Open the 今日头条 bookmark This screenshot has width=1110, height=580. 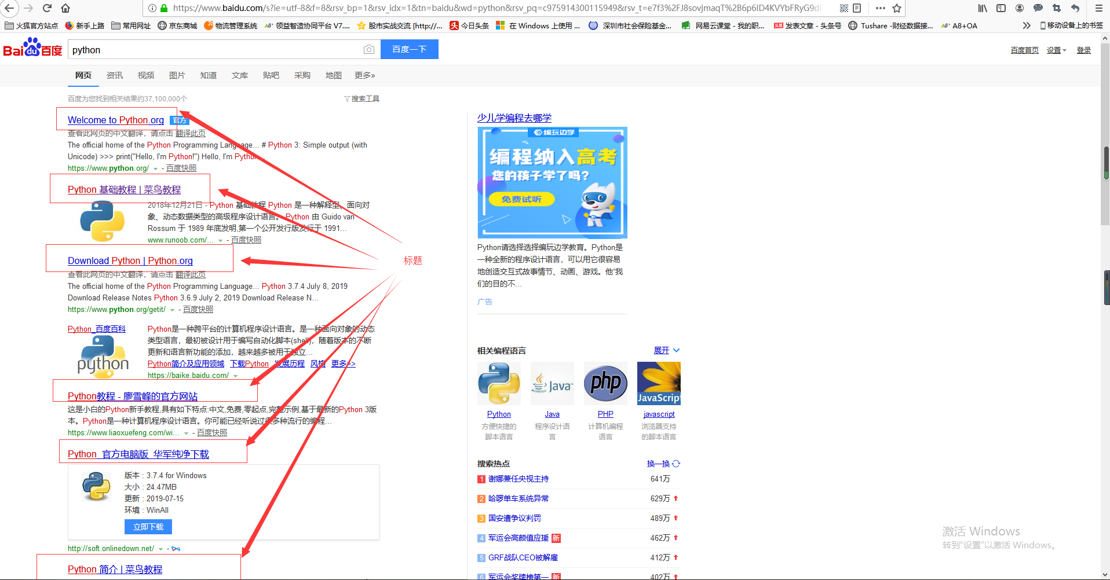click(470, 25)
